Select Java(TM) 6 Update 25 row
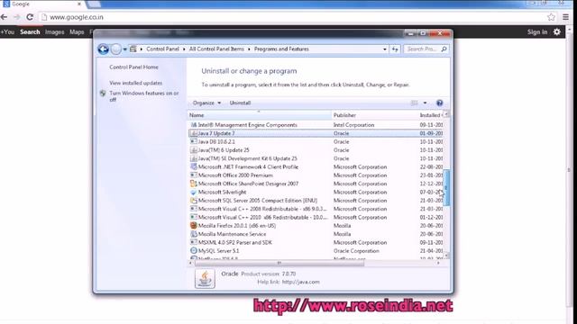Viewport: 577px width, 324px height. pos(316,150)
